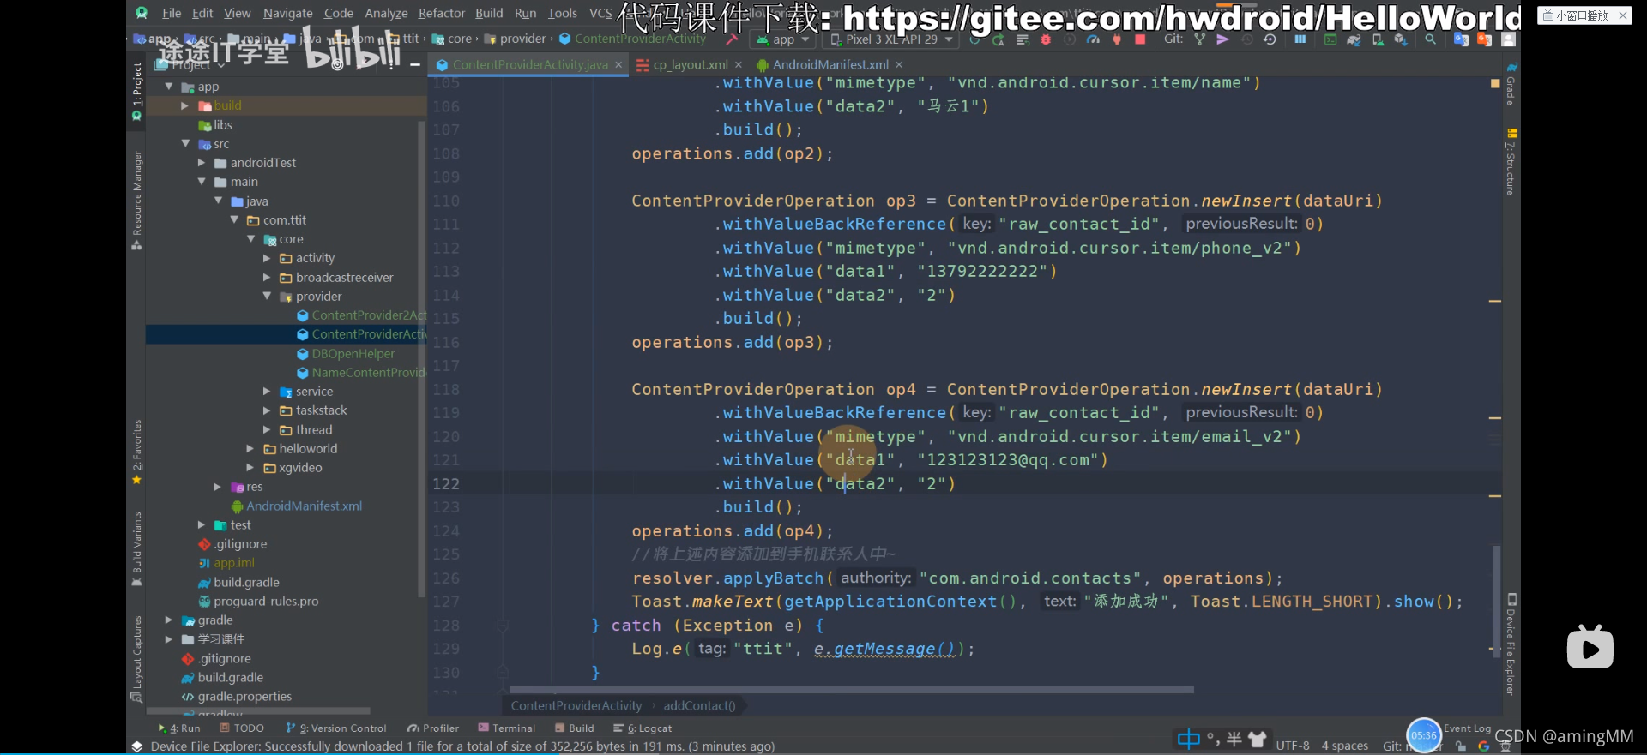Click the Rerun app icon in toolbar
1647x755 pixels.
974,39
